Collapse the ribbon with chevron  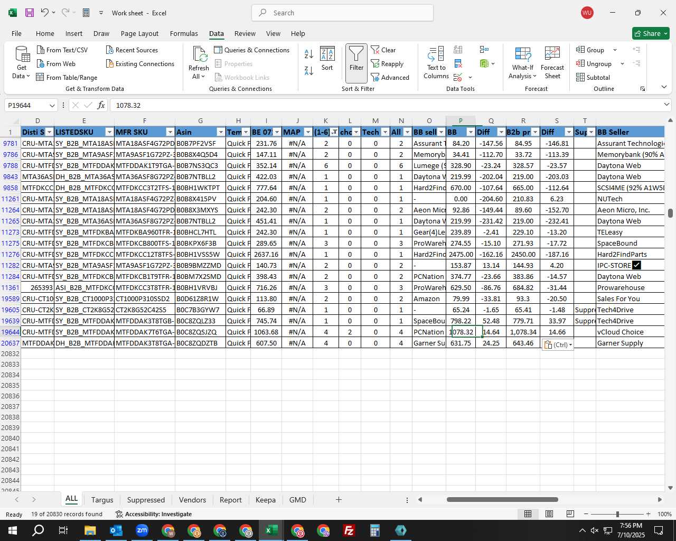pos(664,87)
